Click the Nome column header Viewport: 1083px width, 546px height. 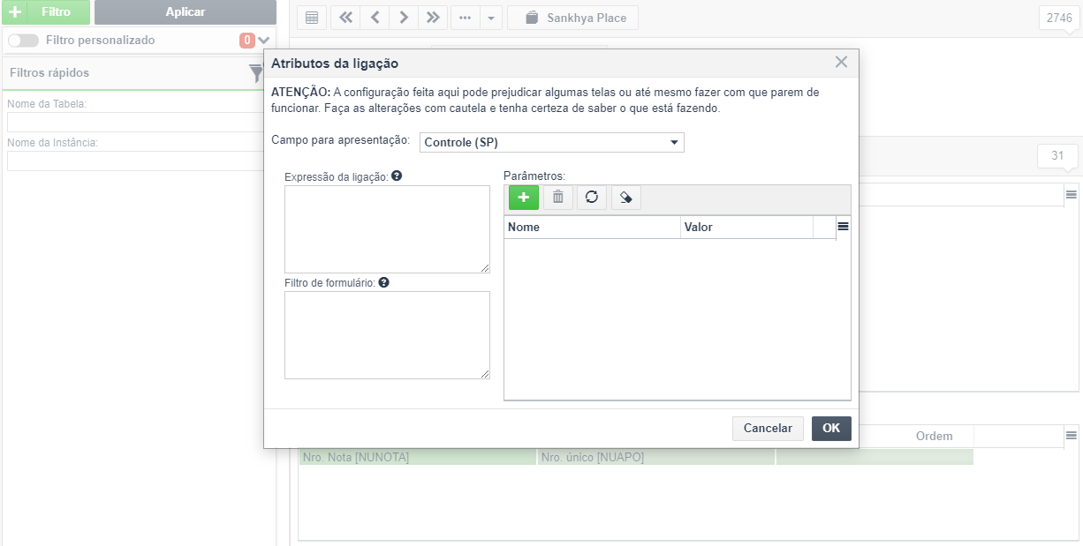tap(592, 227)
